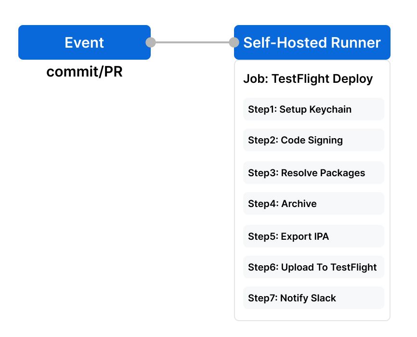Select Step2: Code Signing
Image resolution: width=417 pixels, height=337 pixels.
point(313,140)
